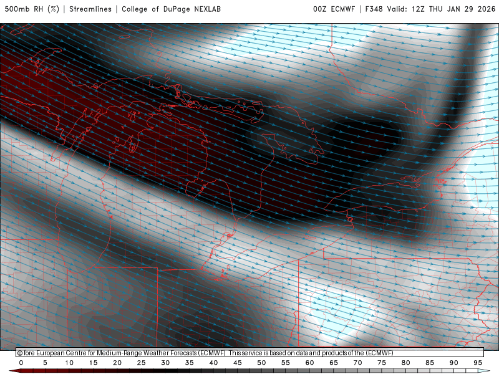
Task: Click the "5" color scale label
Action: pos(45,363)
